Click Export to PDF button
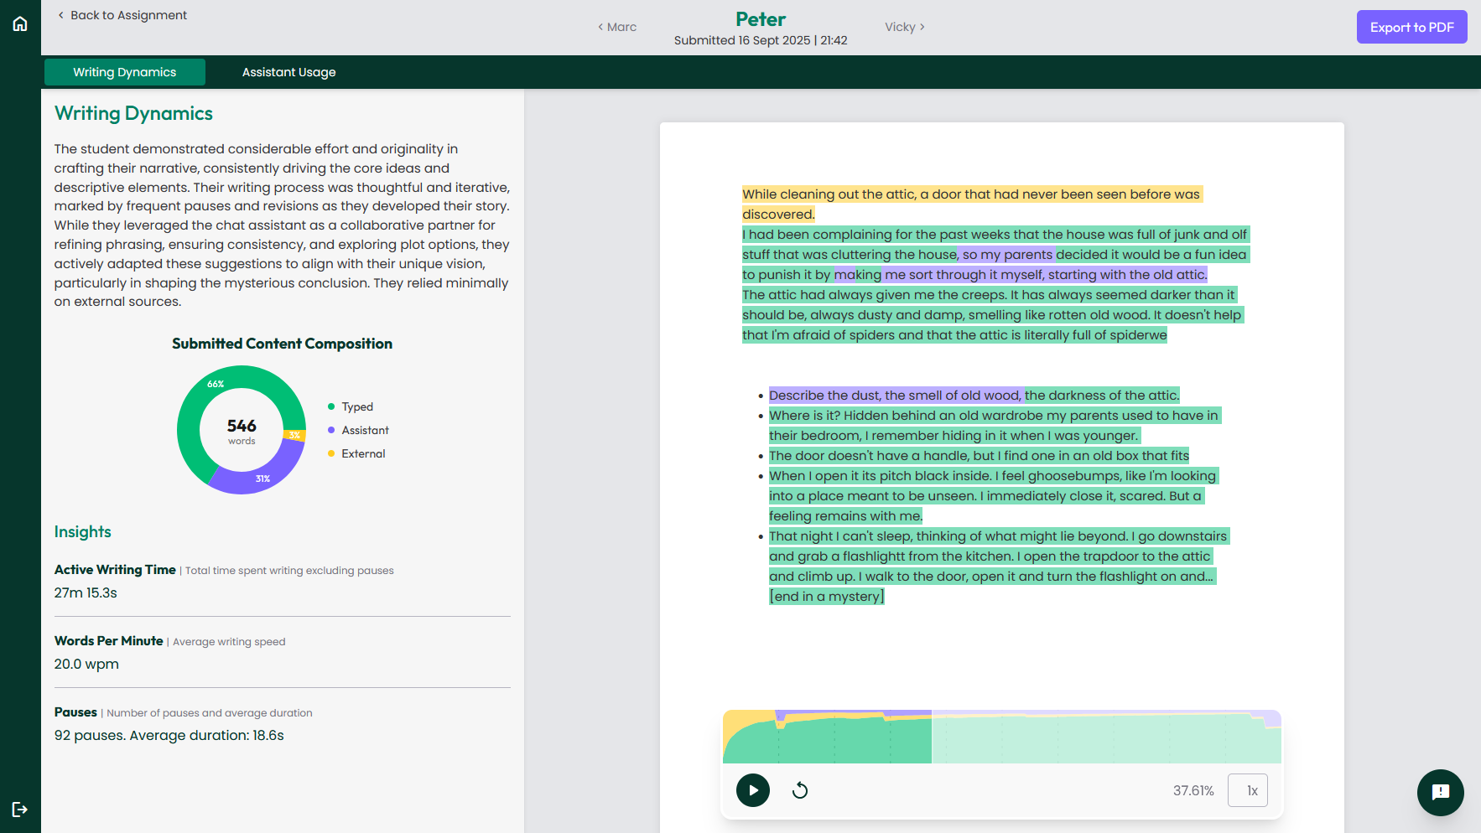1481x833 pixels. [x=1411, y=27]
